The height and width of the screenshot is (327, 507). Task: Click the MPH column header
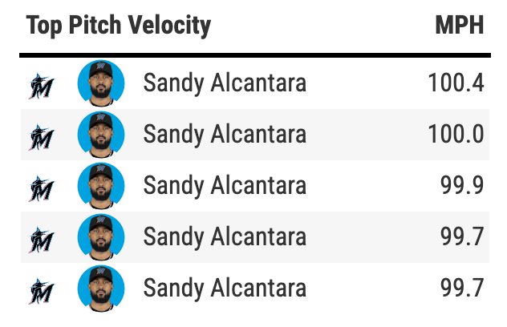point(460,25)
